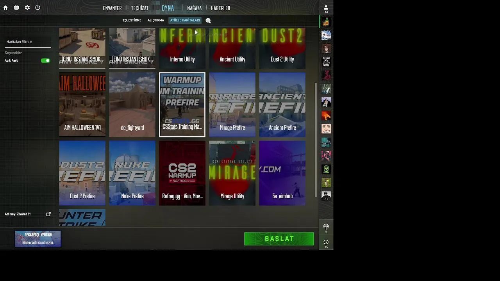
Task: Click the map list vertical scrollbar
Action: coord(316,140)
